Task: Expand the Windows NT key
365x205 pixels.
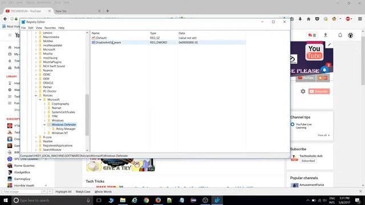Action: point(44,133)
